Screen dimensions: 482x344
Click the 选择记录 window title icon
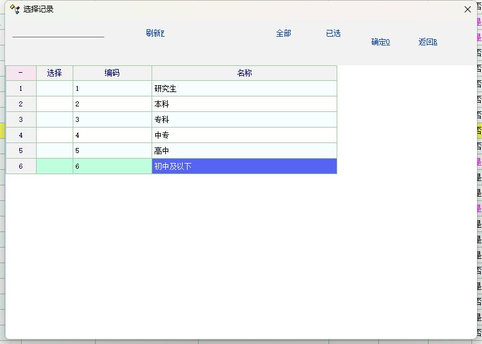(x=14, y=9)
